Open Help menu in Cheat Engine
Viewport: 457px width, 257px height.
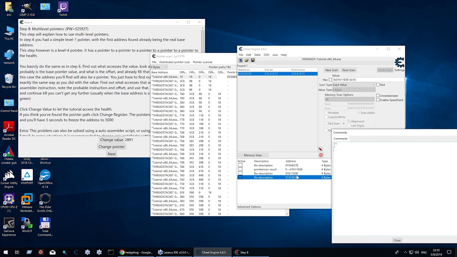(284, 55)
